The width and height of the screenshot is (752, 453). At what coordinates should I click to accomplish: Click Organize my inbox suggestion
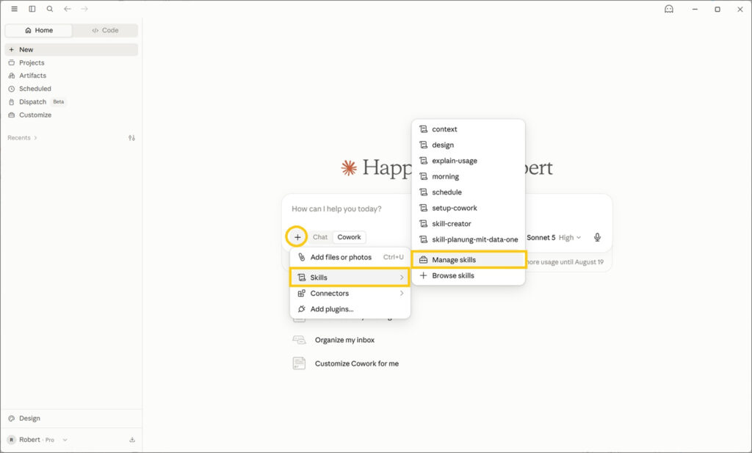[x=344, y=340]
